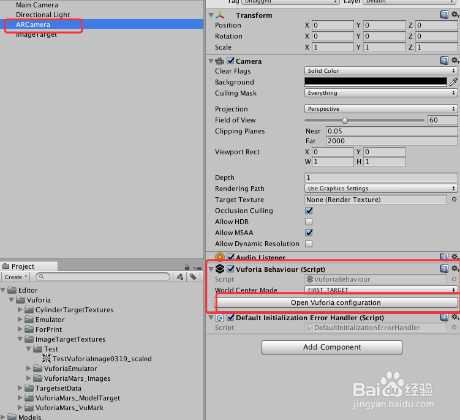
Task: Enable the Allow HDR checkbox
Action: [x=309, y=222]
